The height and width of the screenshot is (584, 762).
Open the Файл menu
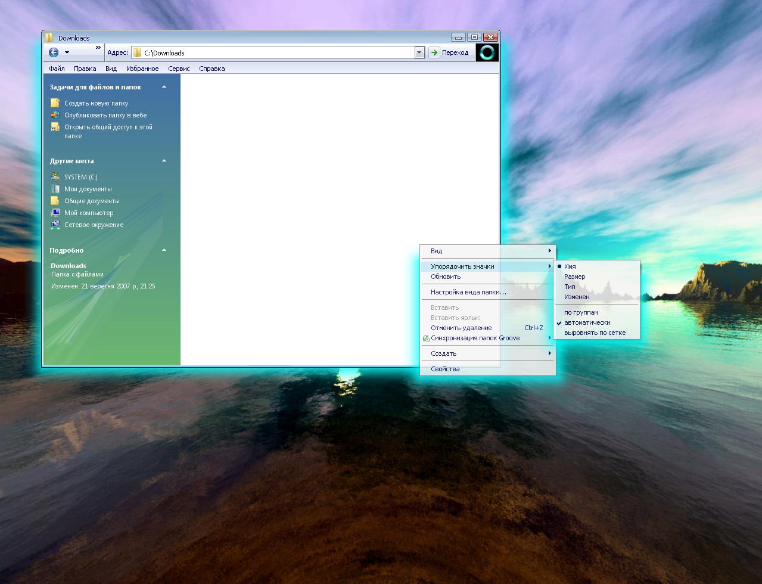click(57, 69)
